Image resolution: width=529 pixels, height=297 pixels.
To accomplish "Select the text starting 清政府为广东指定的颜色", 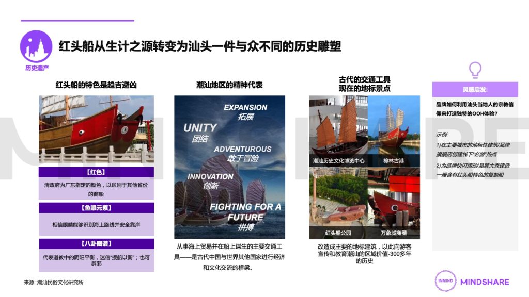I will point(96,189).
